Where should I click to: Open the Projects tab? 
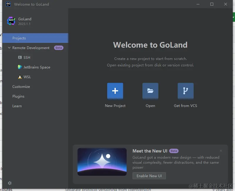[35, 38]
